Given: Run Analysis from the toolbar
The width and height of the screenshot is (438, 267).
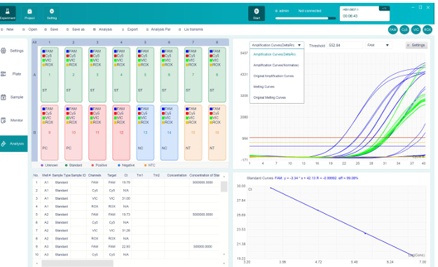Looking at the screenshot, I should [x=102, y=29].
